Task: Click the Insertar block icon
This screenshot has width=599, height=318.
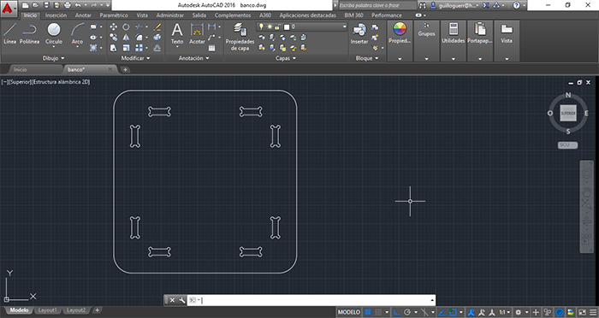Action: 359,33
